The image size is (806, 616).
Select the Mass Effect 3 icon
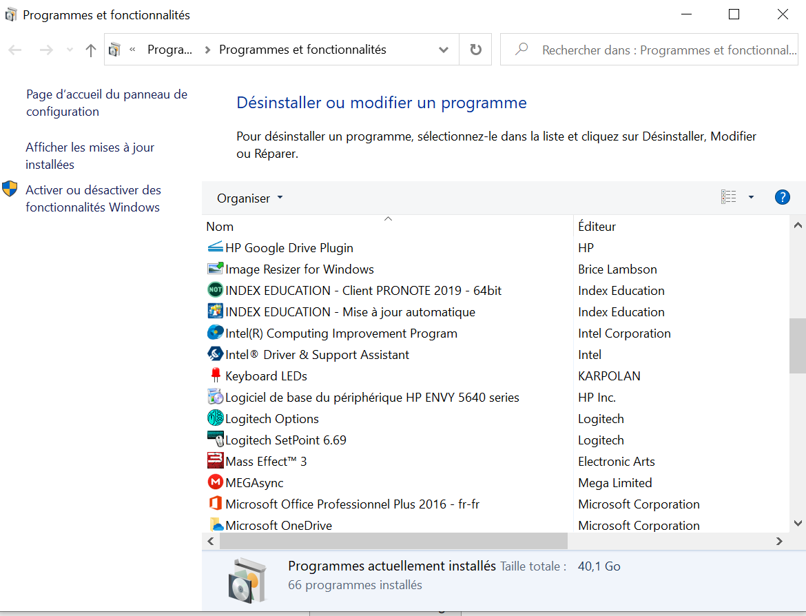point(216,461)
